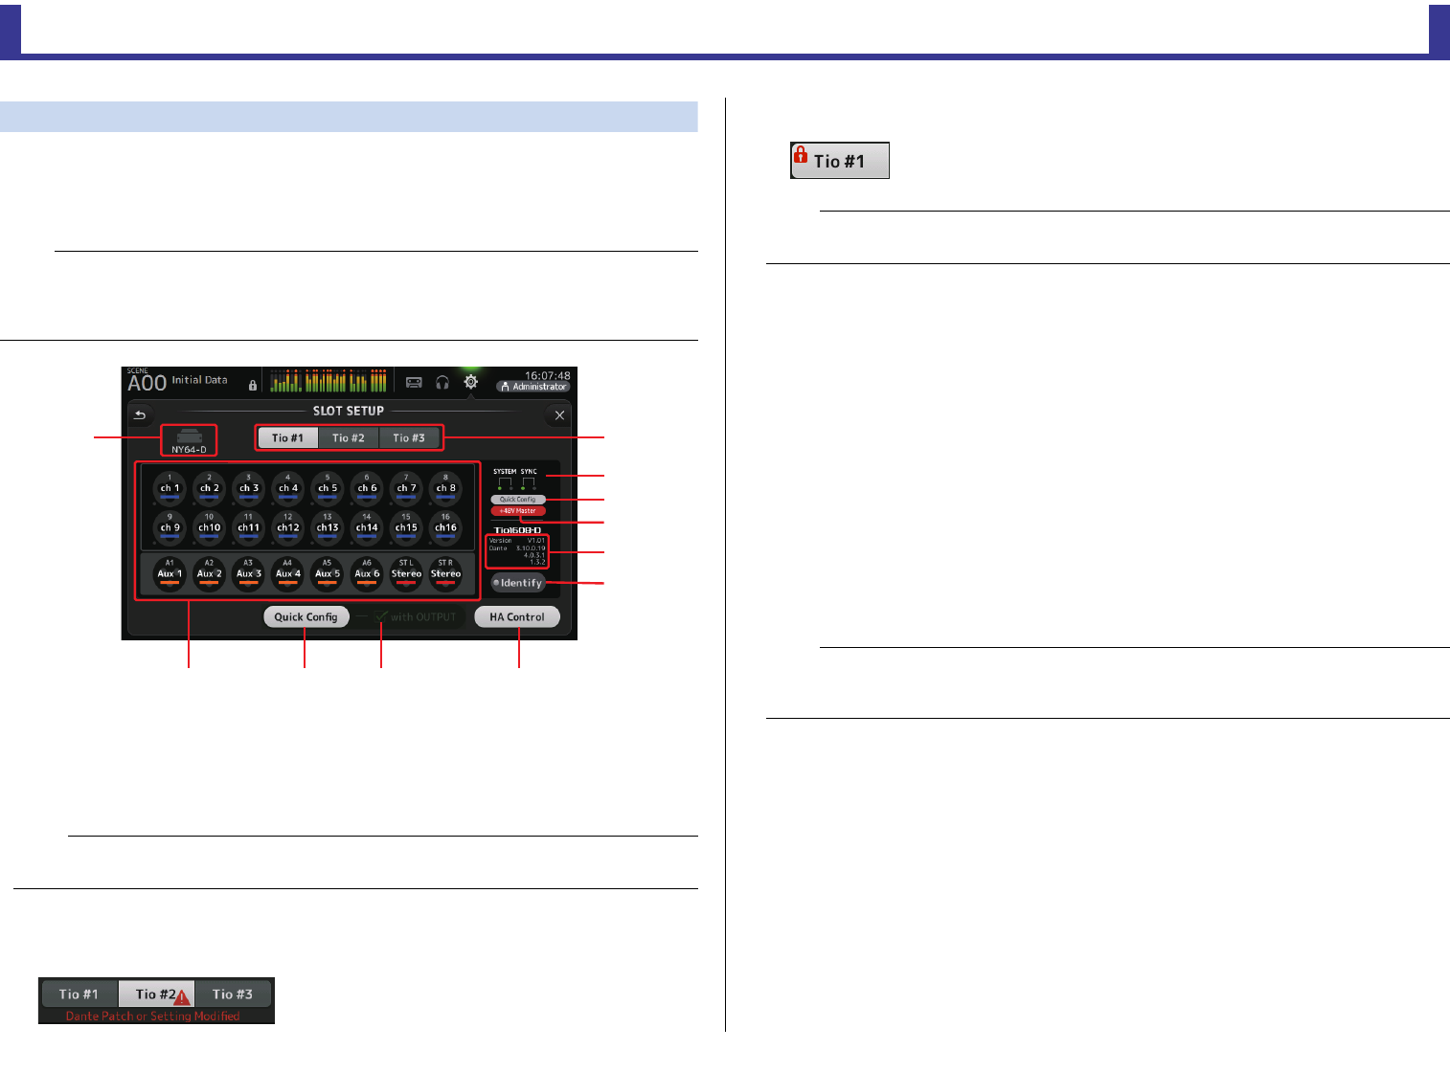
Task: Tap the small Quick Config status indicator
Action: tap(518, 500)
